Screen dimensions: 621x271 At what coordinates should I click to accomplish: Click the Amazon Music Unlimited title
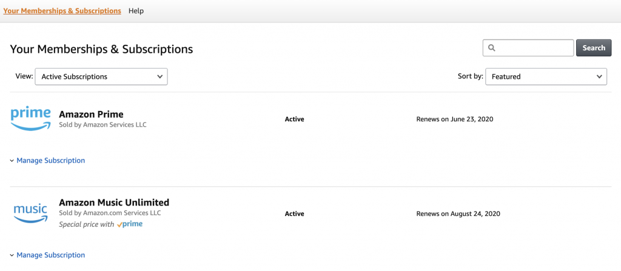114,202
